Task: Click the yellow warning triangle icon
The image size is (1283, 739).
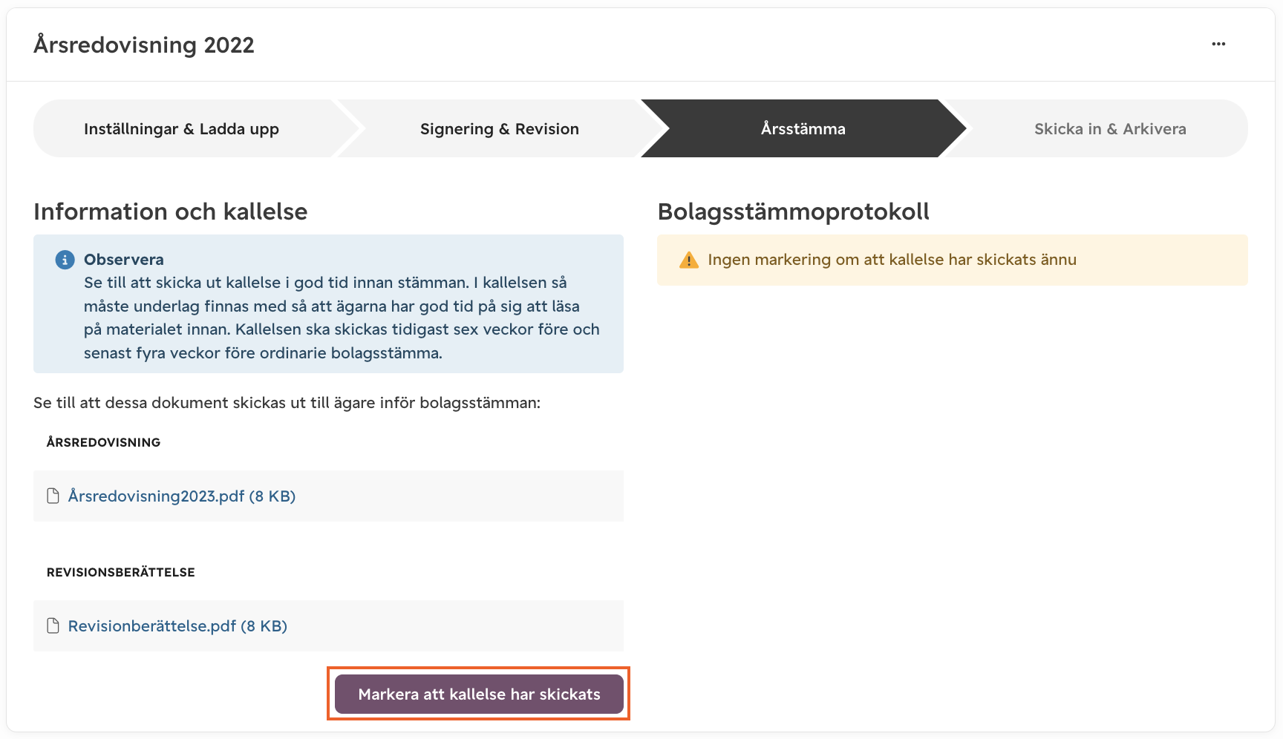Action: 689,260
